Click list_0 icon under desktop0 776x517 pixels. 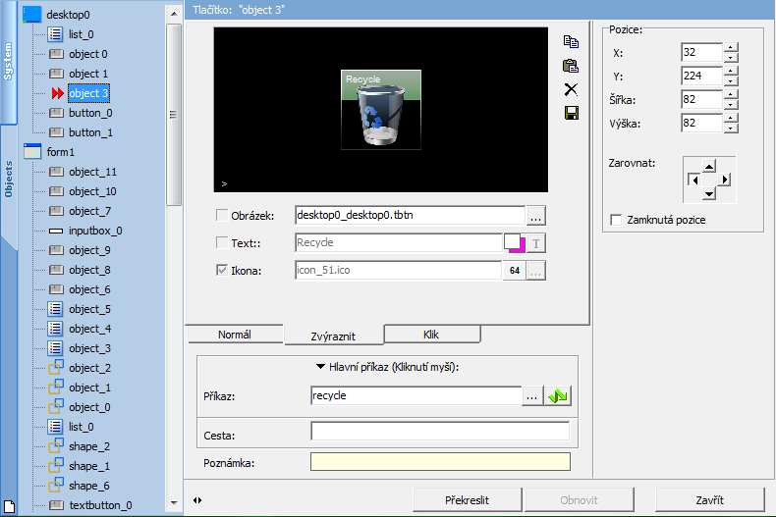tap(55, 34)
